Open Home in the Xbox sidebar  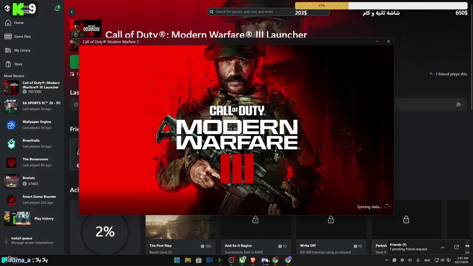click(32, 23)
